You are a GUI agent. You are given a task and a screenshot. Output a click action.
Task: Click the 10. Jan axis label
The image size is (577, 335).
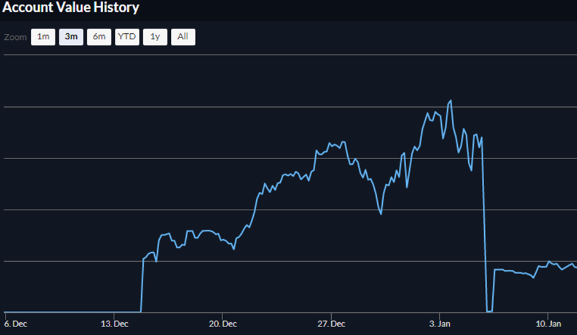click(548, 324)
